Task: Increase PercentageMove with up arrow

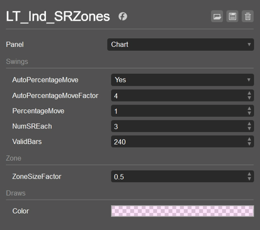Action: 249,108
